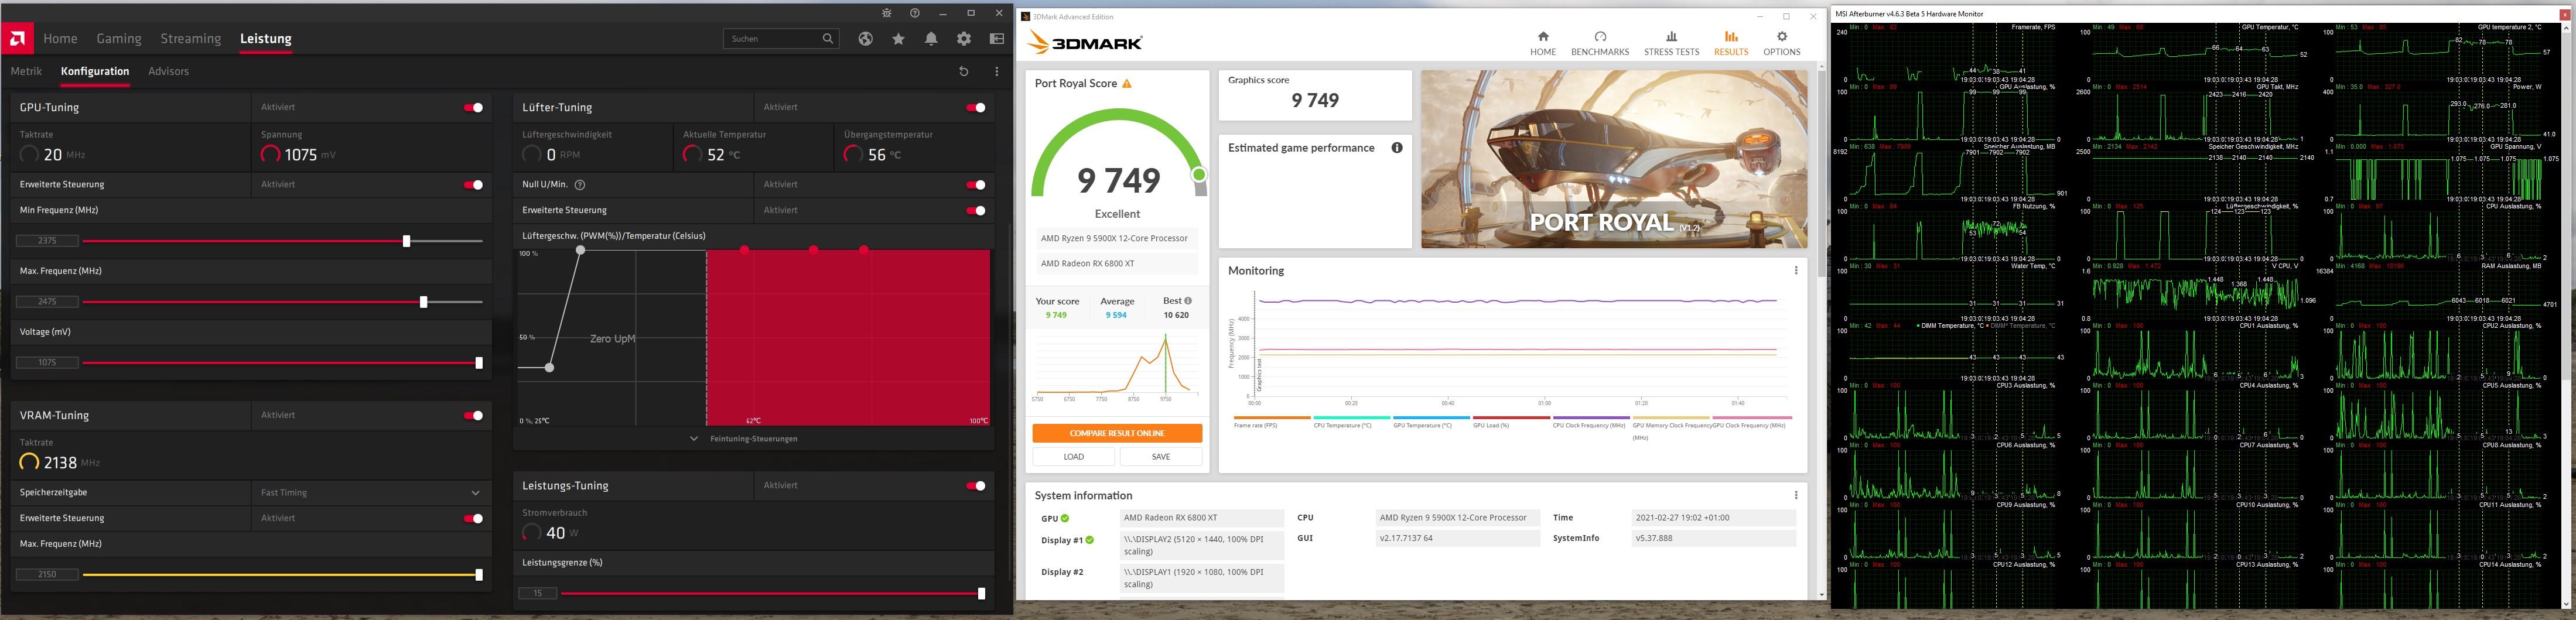Viewport: 2576px width, 620px height.
Task: Toggle GPU-Tuning switch
Action: click(474, 108)
